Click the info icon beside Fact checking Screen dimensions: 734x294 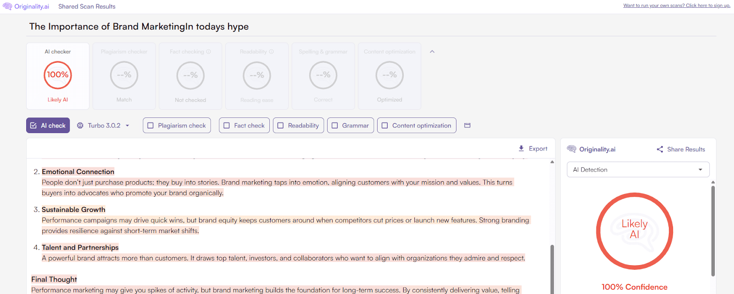point(208,52)
